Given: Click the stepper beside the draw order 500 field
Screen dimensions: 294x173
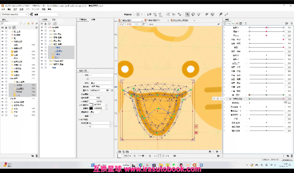Looking at the screenshot, I should click(102, 98).
